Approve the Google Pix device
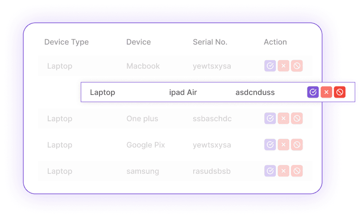 click(270, 145)
